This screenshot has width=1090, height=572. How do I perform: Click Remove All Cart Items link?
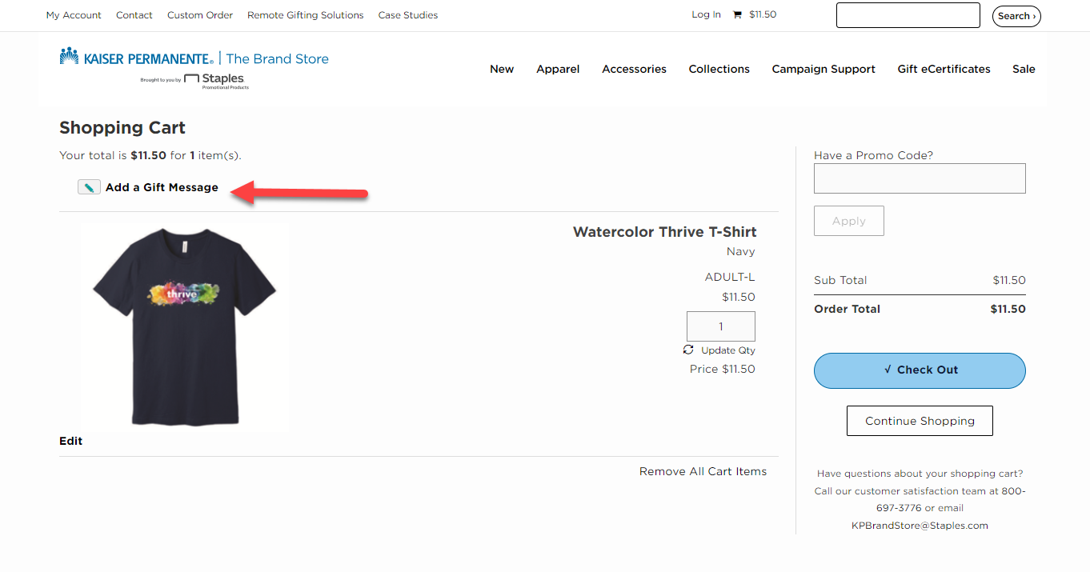(x=703, y=471)
